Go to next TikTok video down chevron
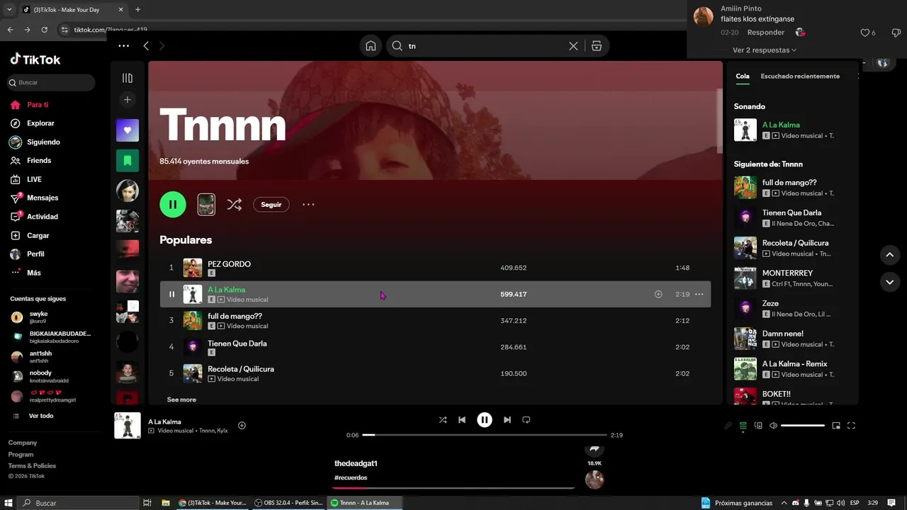Screen dimensions: 907x510 pos(890,282)
